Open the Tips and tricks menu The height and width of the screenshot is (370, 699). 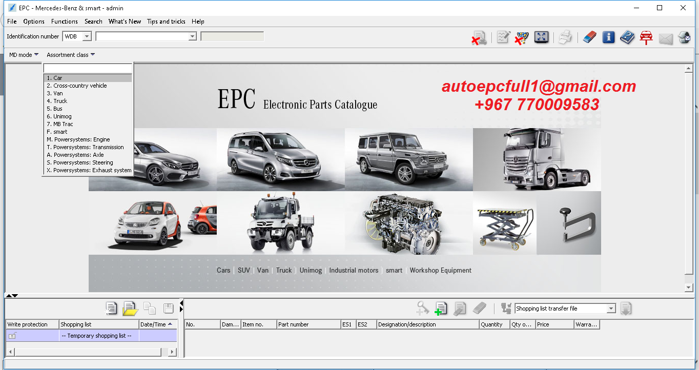(166, 22)
